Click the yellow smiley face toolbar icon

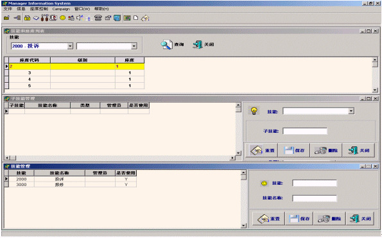[63, 18]
